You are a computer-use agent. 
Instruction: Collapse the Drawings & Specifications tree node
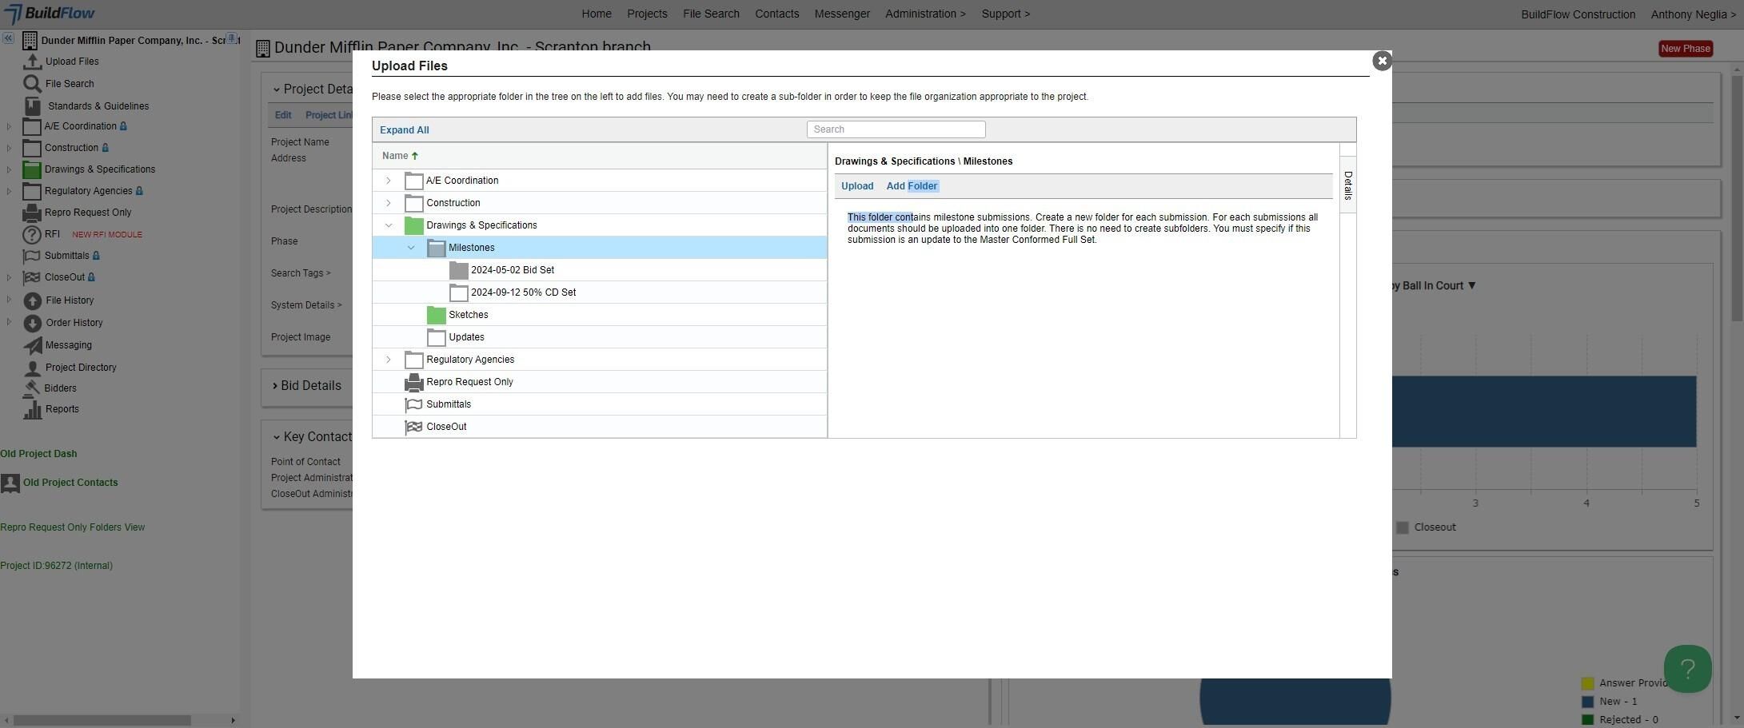click(x=389, y=225)
